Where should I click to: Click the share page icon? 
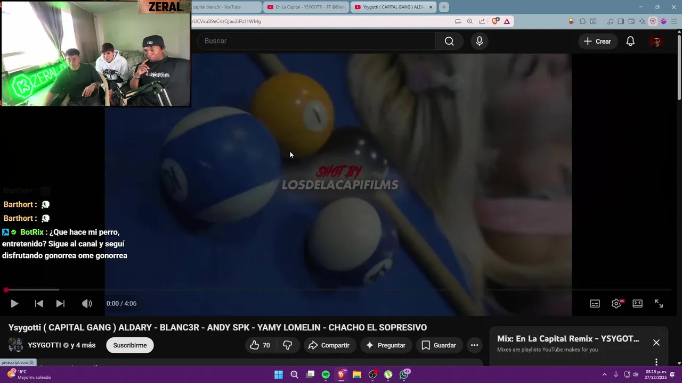coord(482,21)
